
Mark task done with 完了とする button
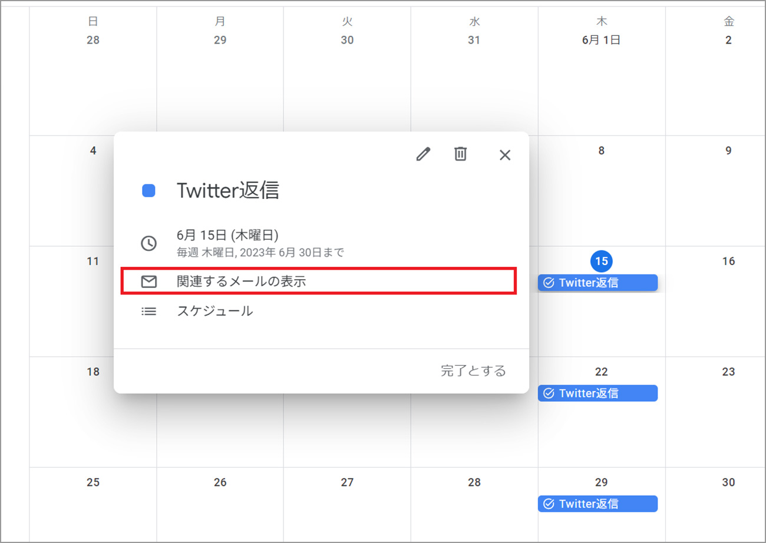pyautogui.click(x=473, y=371)
